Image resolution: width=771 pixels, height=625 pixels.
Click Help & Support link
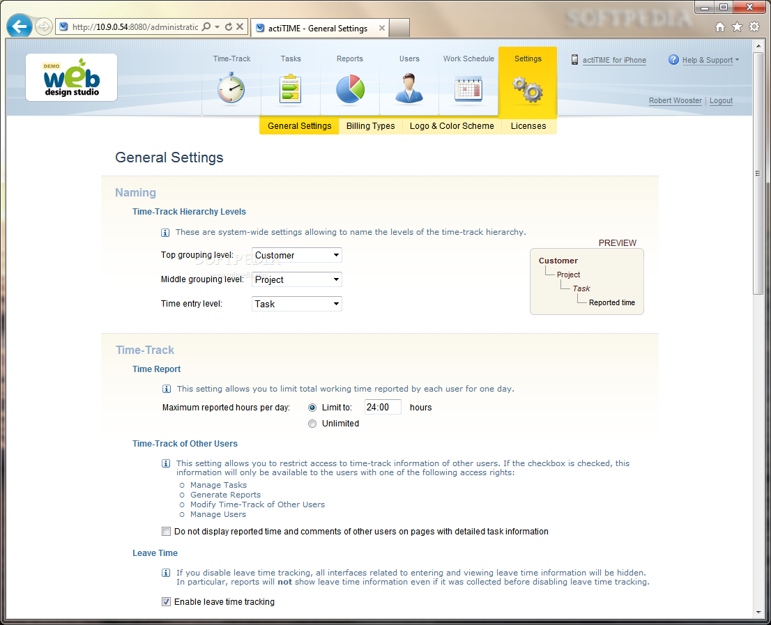coord(707,60)
